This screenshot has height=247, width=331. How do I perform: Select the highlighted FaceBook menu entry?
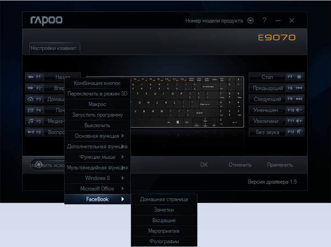[97, 199]
